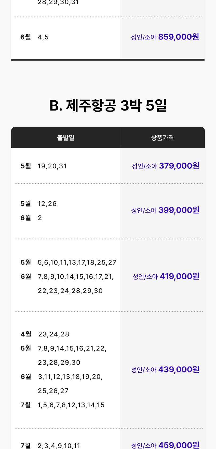The width and height of the screenshot is (216, 449).
Task: Select the 439,000원 price
Action: (179, 369)
